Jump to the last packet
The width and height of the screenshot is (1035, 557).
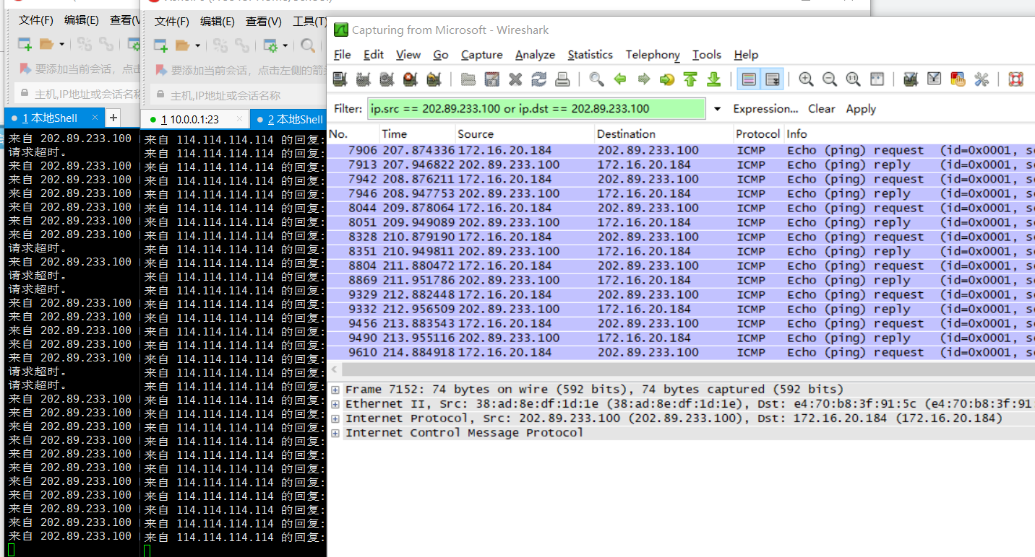[714, 79]
